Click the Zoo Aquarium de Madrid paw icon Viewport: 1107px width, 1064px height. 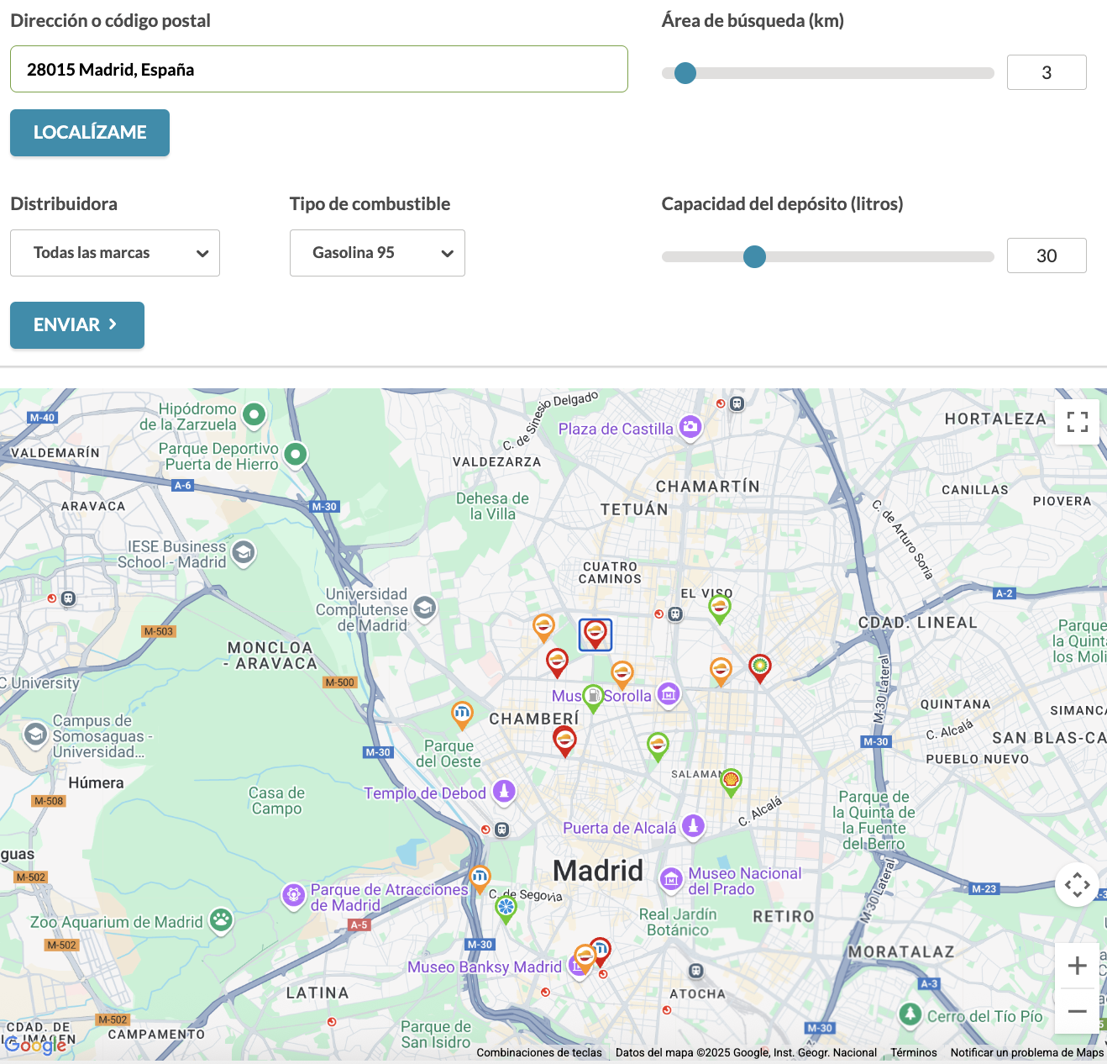(x=221, y=920)
